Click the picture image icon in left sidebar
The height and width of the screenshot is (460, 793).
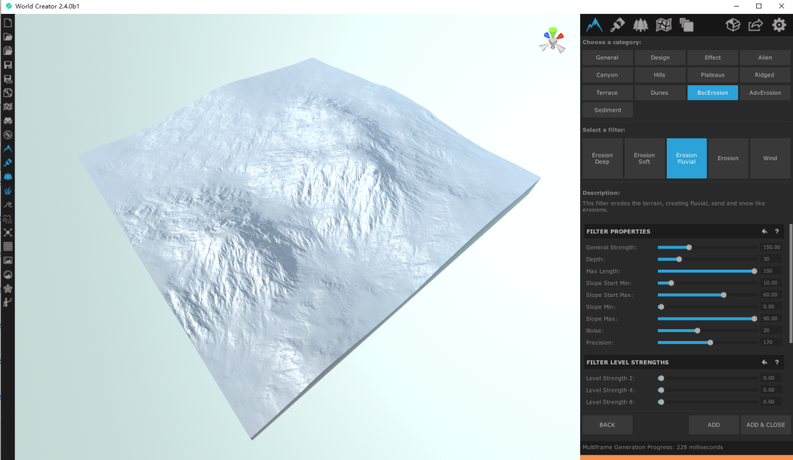click(7, 261)
